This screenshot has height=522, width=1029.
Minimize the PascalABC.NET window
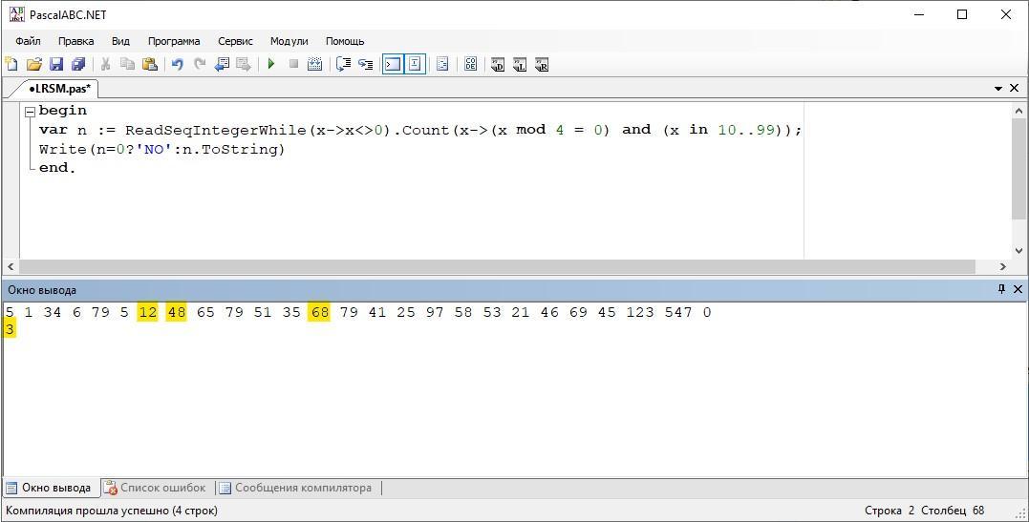coord(917,14)
